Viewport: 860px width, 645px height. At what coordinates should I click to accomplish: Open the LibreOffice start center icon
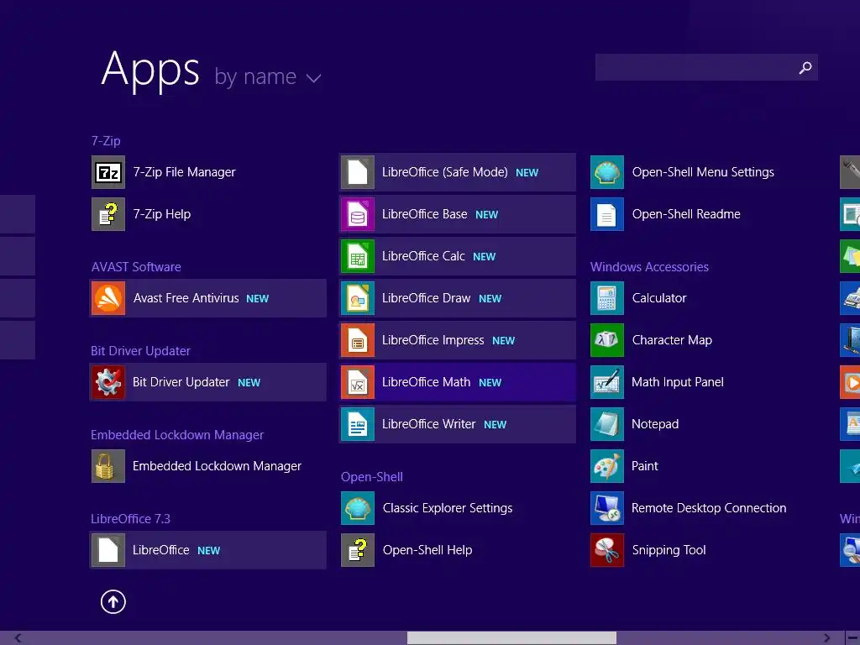[108, 549]
